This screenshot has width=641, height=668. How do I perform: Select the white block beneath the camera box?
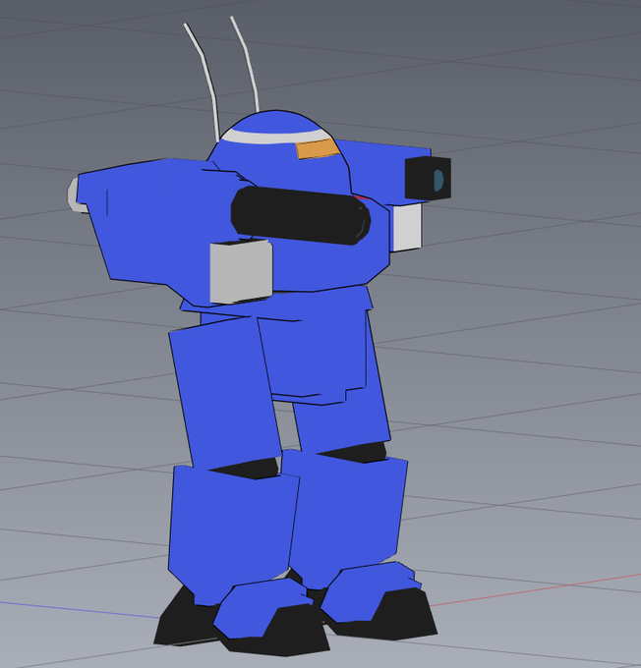point(406,227)
